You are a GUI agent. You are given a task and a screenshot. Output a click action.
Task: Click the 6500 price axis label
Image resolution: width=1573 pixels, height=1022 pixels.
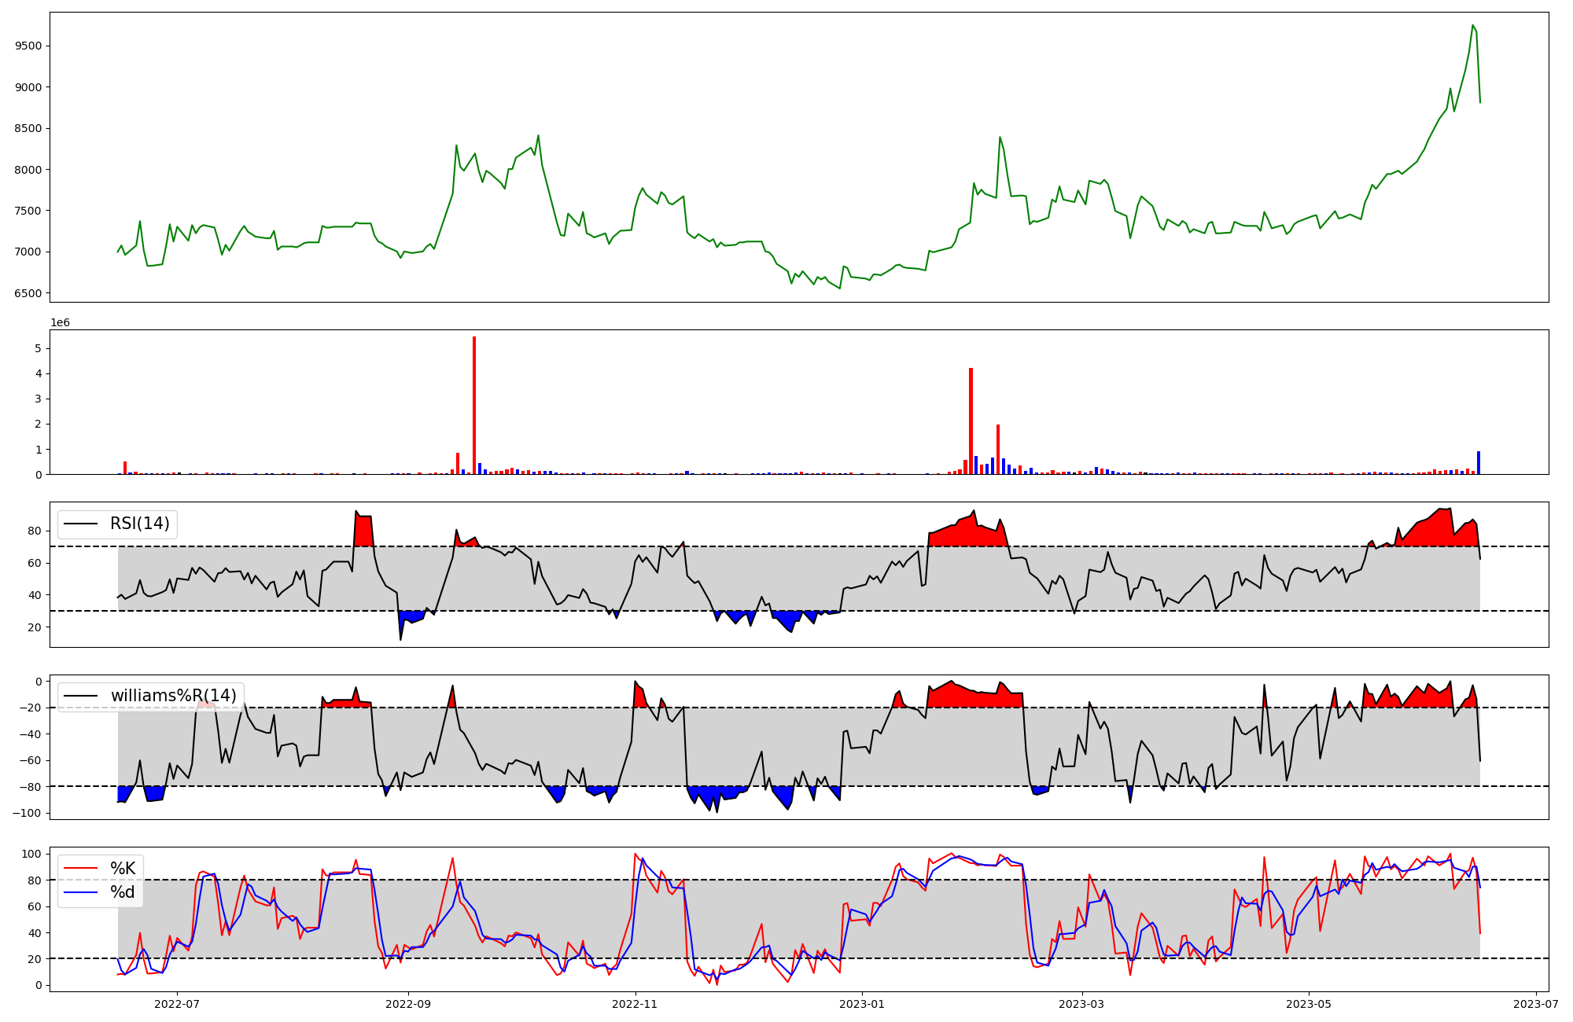pos(28,293)
